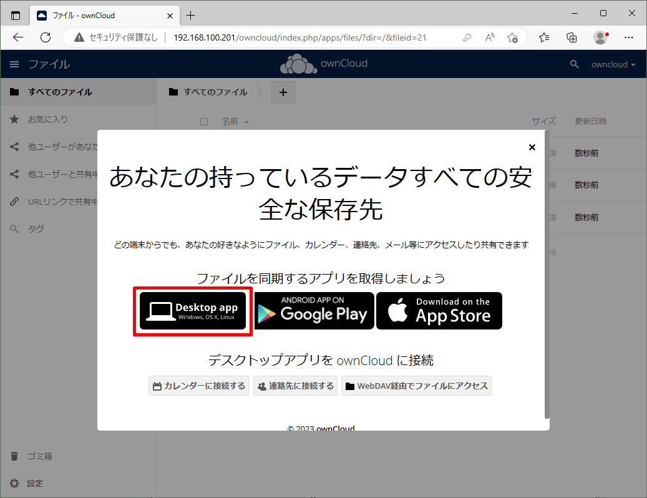Click the ownCloud logo in the header

click(x=323, y=64)
